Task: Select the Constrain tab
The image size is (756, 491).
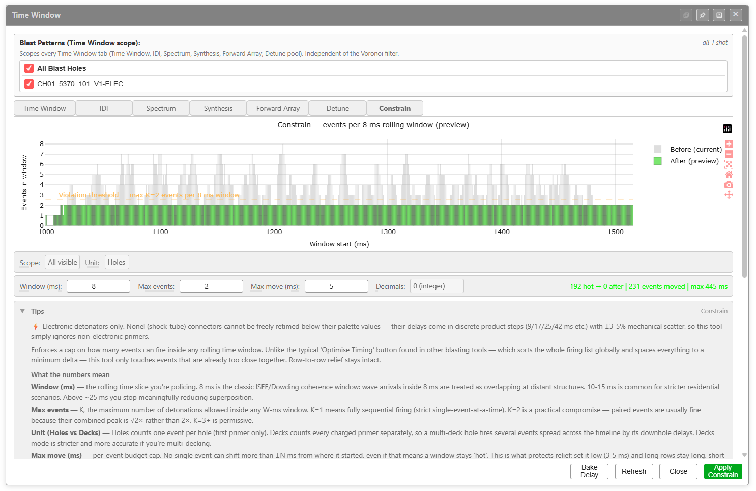Action: tap(395, 108)
